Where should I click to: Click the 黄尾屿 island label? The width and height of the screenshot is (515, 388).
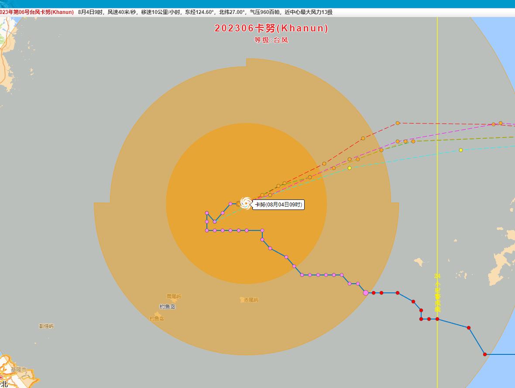(x=174, y=296)
